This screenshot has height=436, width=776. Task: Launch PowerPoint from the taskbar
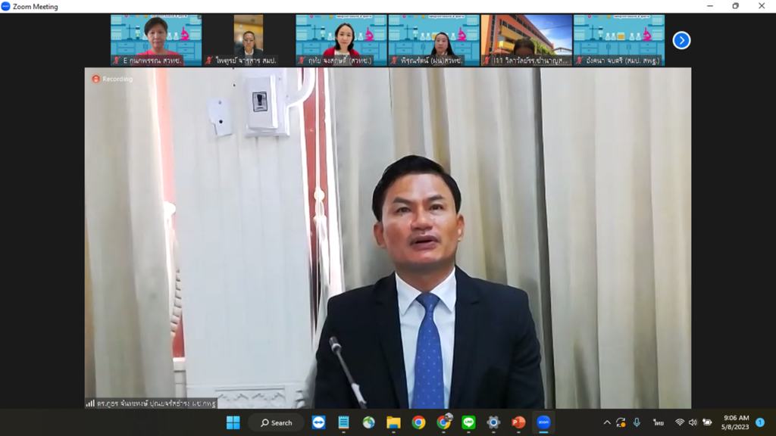518,423
